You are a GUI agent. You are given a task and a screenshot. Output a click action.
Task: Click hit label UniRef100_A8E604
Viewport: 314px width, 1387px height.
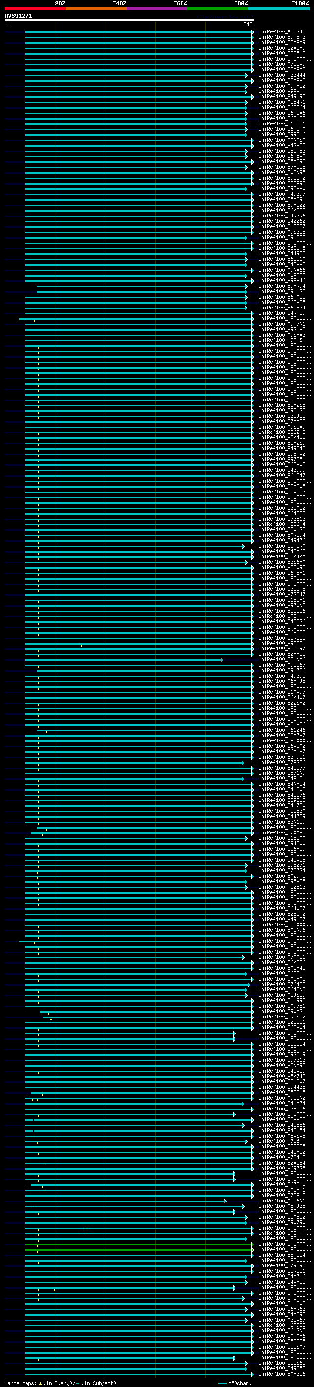tap(282, 524)
